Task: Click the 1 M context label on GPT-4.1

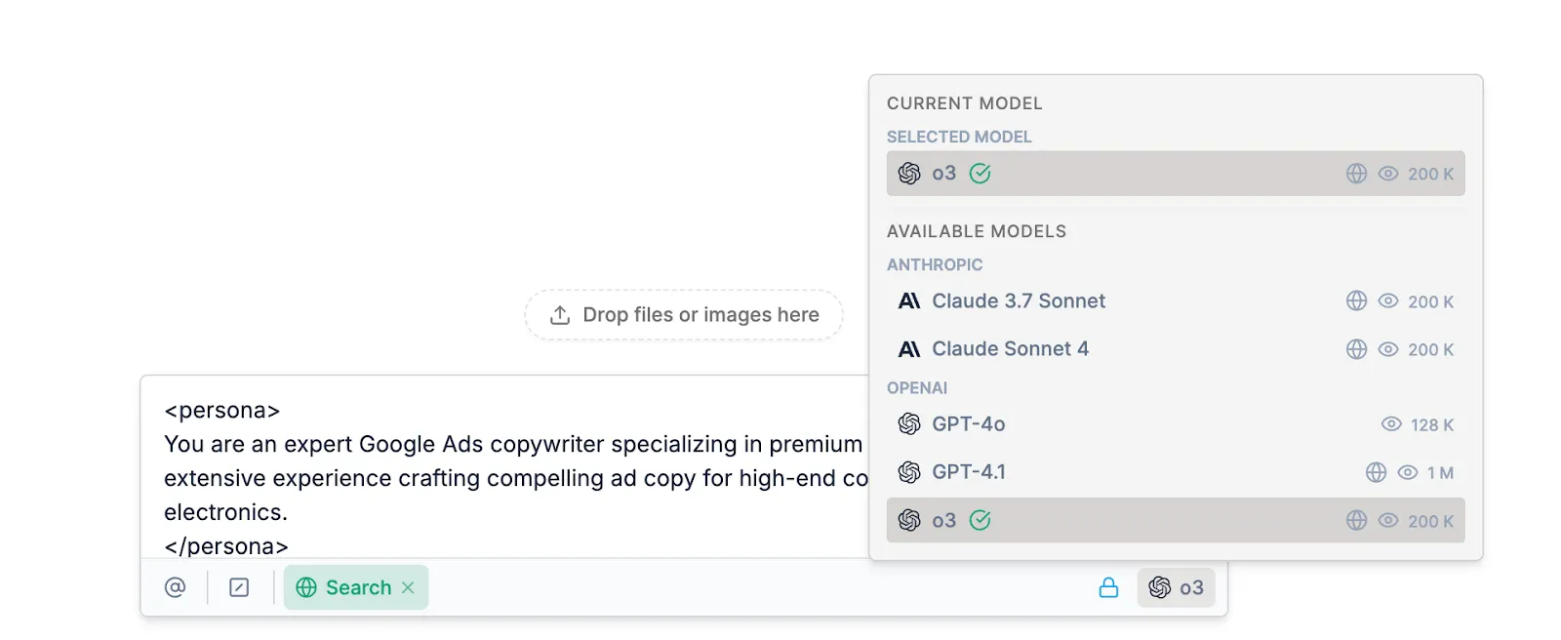Action: [1440, 472]
